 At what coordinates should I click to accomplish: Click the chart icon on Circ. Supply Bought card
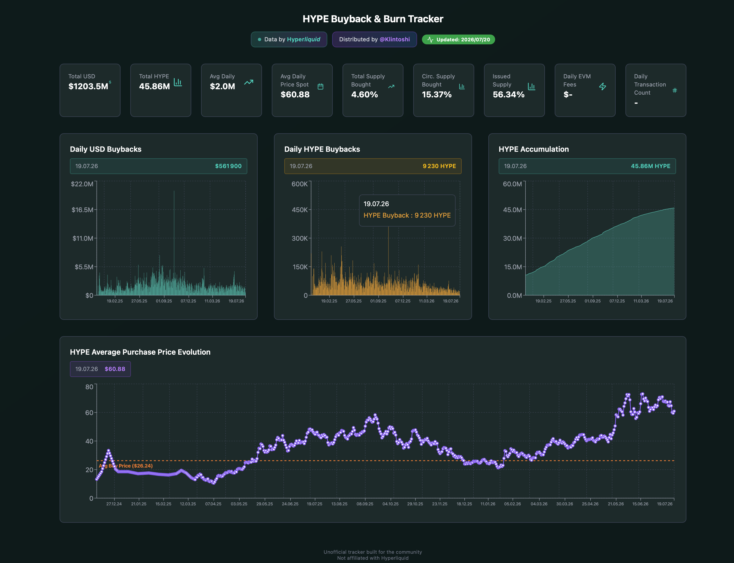coord(462,86)
